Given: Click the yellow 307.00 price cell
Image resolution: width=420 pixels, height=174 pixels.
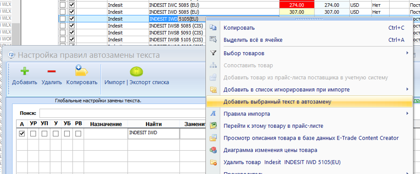Looking at the screenshot, I should tap(297, 12).
